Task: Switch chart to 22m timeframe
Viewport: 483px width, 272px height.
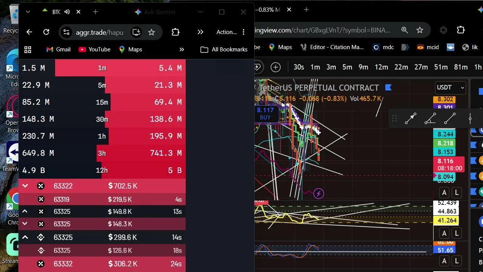Action: click(x=401, y=67)
